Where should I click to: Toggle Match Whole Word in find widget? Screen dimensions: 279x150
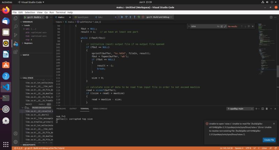pos(222,26)
